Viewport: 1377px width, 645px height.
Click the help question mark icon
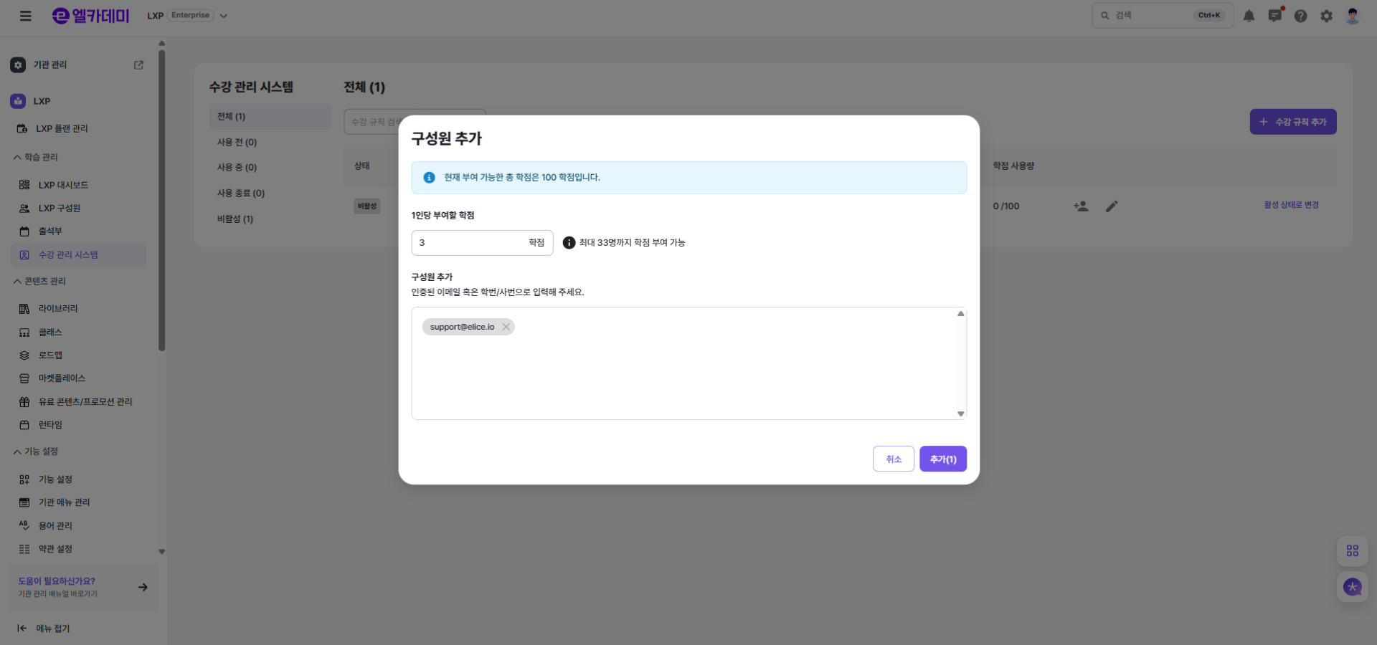coord(1301,15)
